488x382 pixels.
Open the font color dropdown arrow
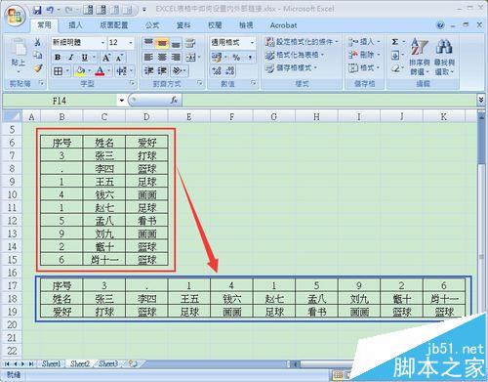[x=108, y=70]
